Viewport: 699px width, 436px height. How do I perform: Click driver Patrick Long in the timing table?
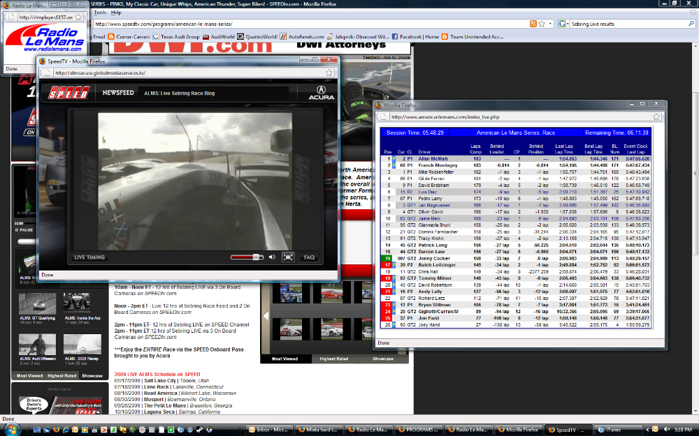pos(433,245)
